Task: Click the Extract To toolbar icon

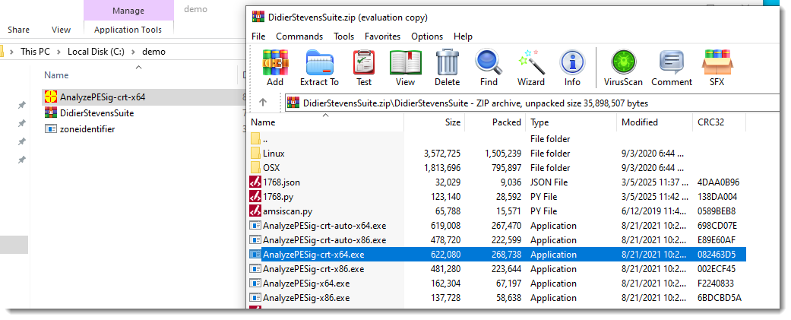Action: click(319, 62)
